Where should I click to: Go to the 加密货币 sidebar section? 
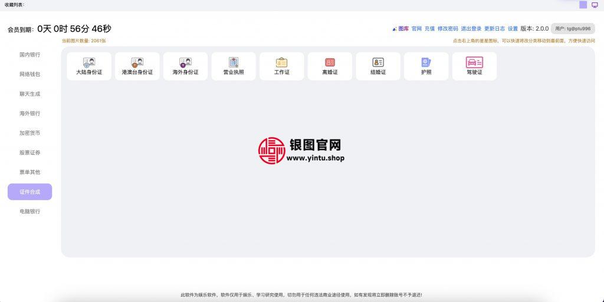point(29,133)
